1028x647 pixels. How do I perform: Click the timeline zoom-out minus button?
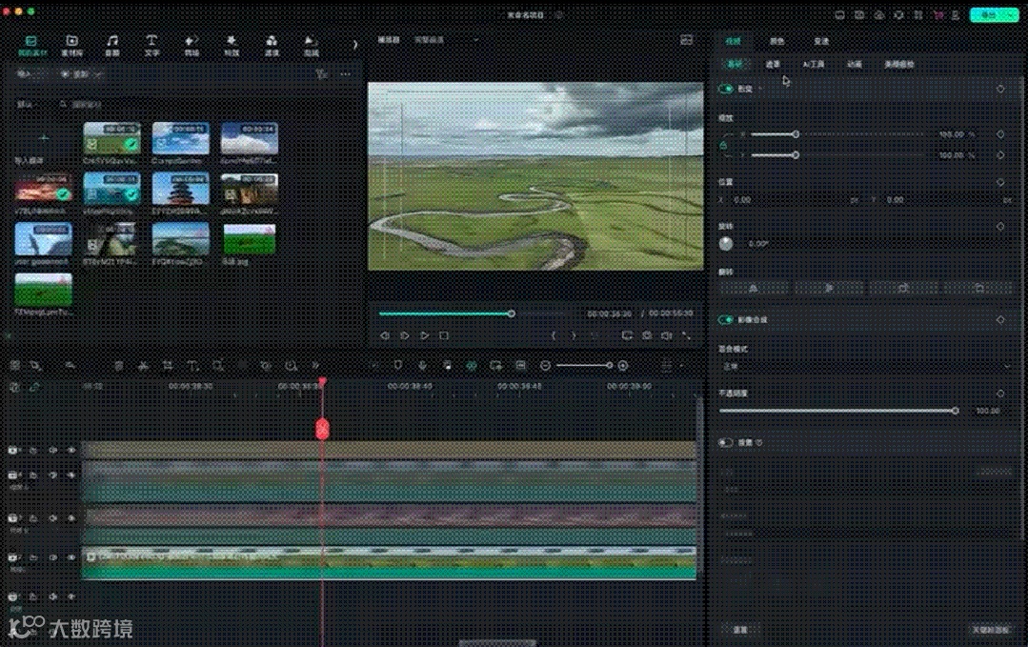546,366
